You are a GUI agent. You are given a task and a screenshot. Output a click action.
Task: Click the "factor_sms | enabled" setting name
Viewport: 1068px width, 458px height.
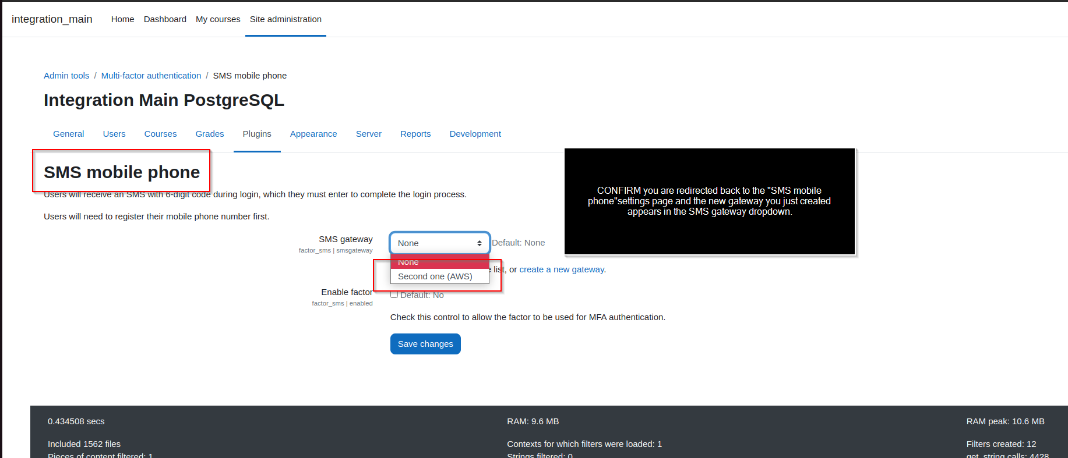pyautogui.click(x=342, y=303)
